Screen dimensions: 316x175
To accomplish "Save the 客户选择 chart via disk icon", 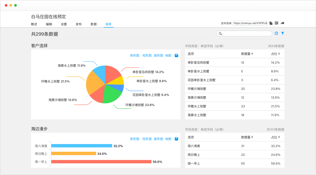I will coord(176,56).
